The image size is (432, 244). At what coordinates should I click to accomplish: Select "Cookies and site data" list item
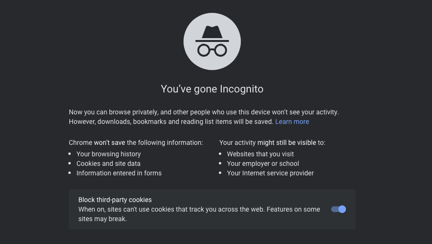coord(108,163)
